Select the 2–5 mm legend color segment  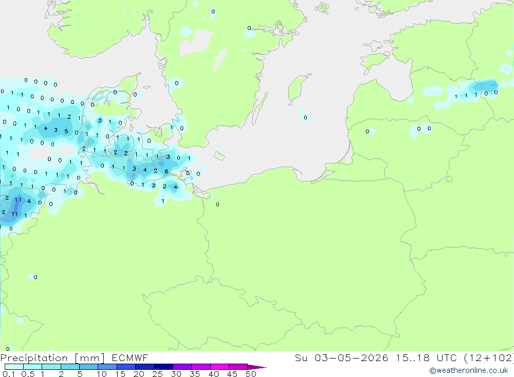coord(70,367)
